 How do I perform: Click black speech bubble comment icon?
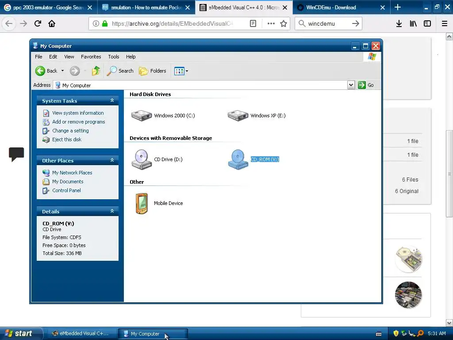click(x=16, y=154)
